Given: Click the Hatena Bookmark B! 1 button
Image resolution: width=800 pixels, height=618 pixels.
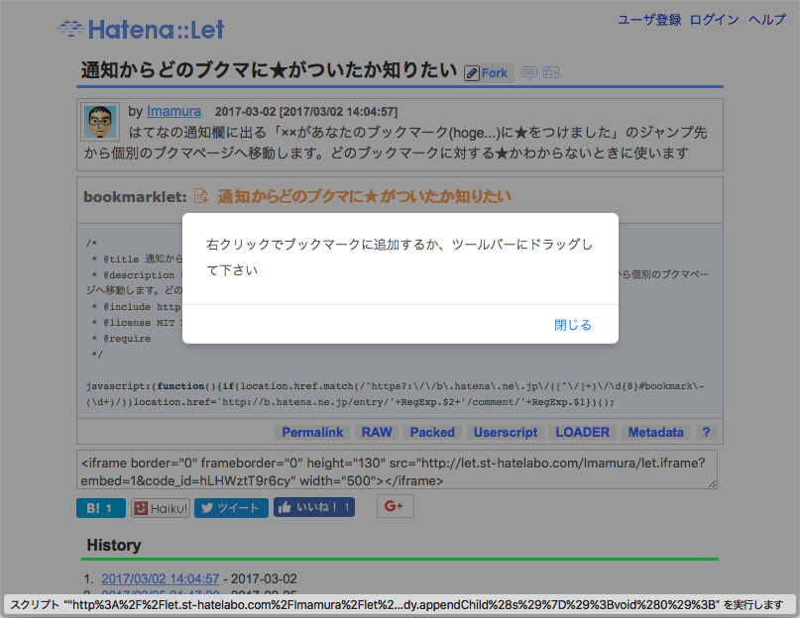Looking at the screenshot, I should 101,508.
